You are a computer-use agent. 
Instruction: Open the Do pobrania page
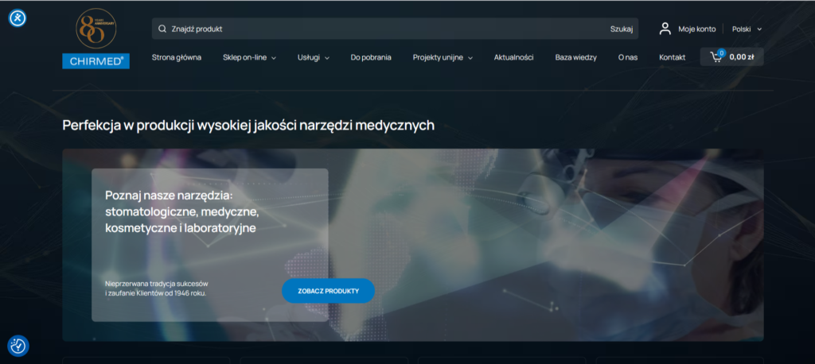point(371,58)
